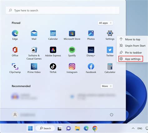The height and width of the screenshot is (133, 148).
Task: Open File Explorer from the taskbar
Action: tap(77, 128)
